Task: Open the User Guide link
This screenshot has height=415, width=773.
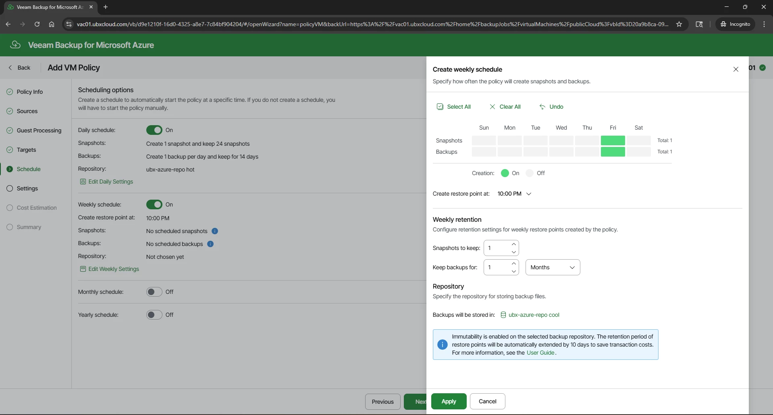Action: (x=540, y=353)
